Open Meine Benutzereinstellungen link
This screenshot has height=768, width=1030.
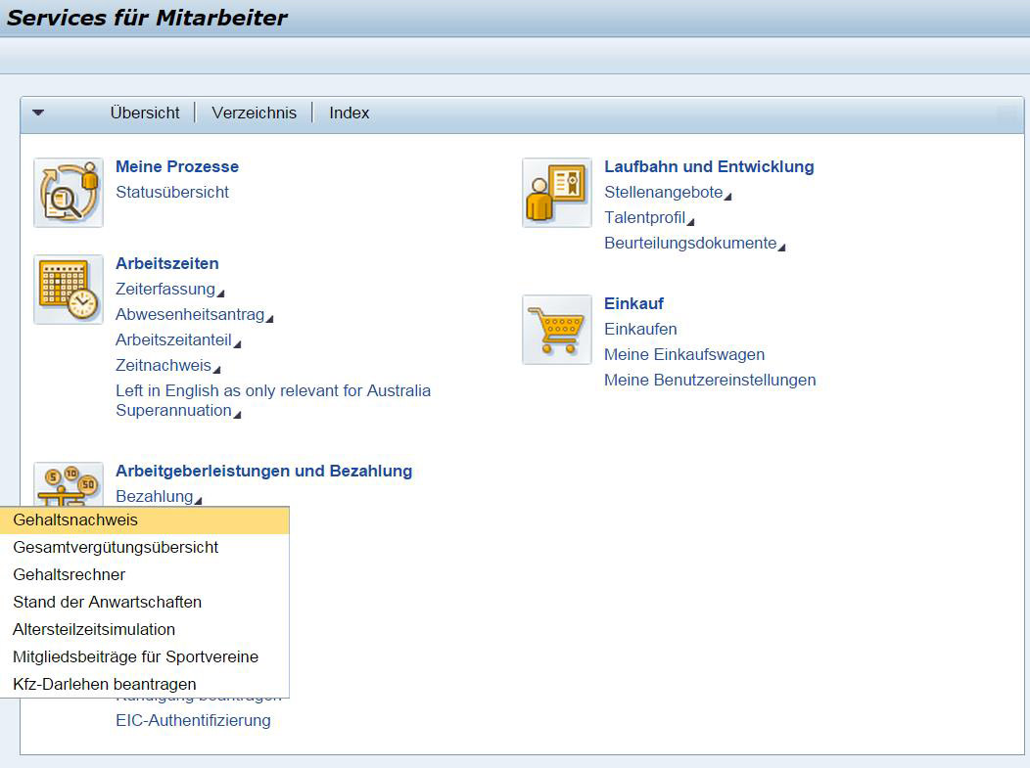pyautogui.click(x=710, y=381)
